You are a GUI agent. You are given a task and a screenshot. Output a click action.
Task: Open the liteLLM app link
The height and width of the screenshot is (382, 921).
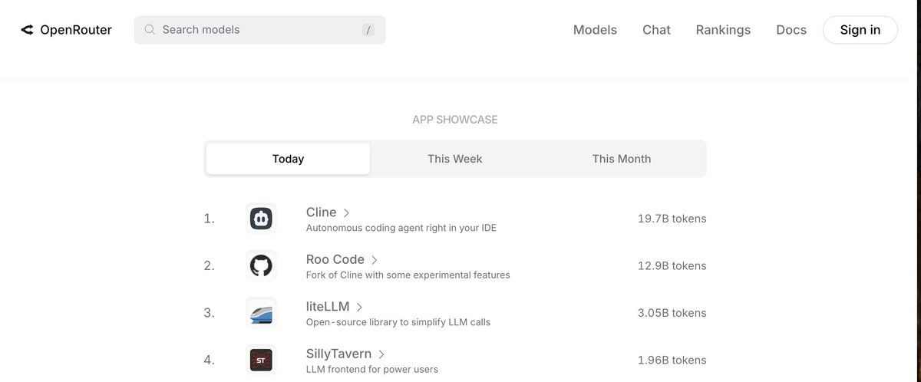327,307
